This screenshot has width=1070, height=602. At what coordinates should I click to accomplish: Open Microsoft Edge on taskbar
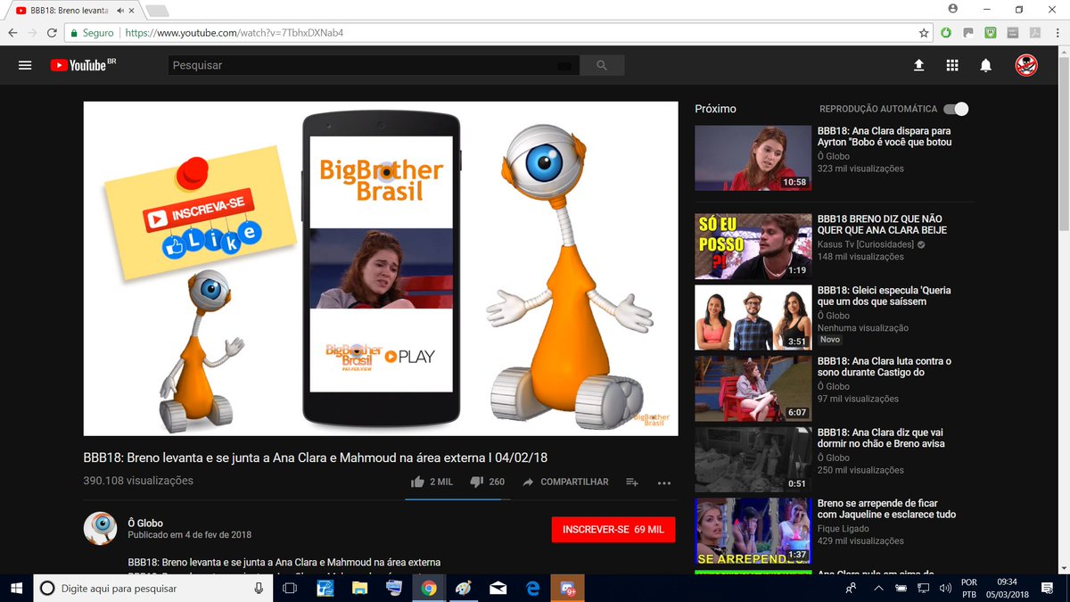[533, 589]
